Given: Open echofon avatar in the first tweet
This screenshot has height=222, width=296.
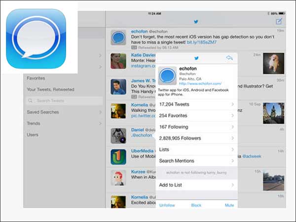Looking at the screenshot, I should (x=118, y=37).
